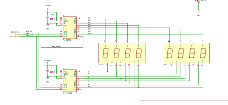
Task: Click the GND symbol at top right
Action: click(198, 11)
